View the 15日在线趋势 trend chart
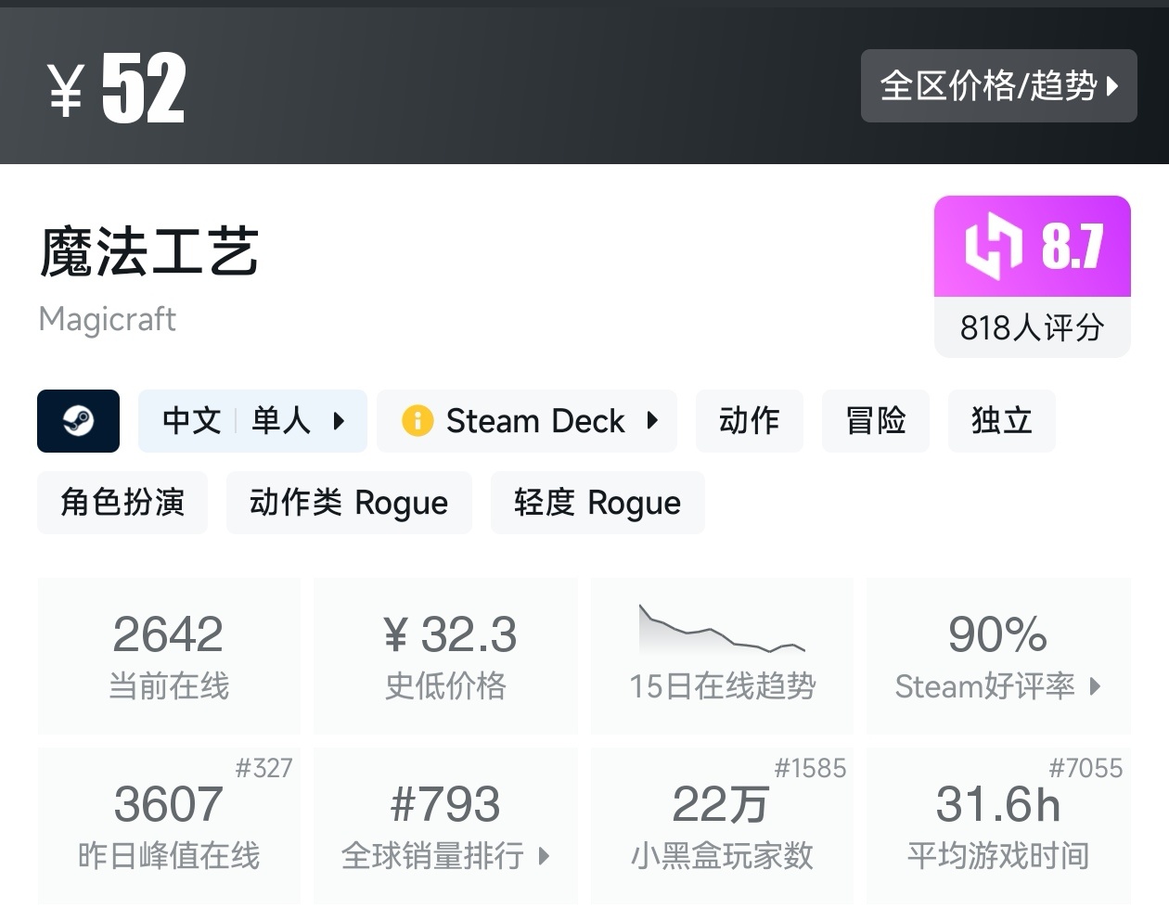 pyautogui.click(x=722, y=631)
